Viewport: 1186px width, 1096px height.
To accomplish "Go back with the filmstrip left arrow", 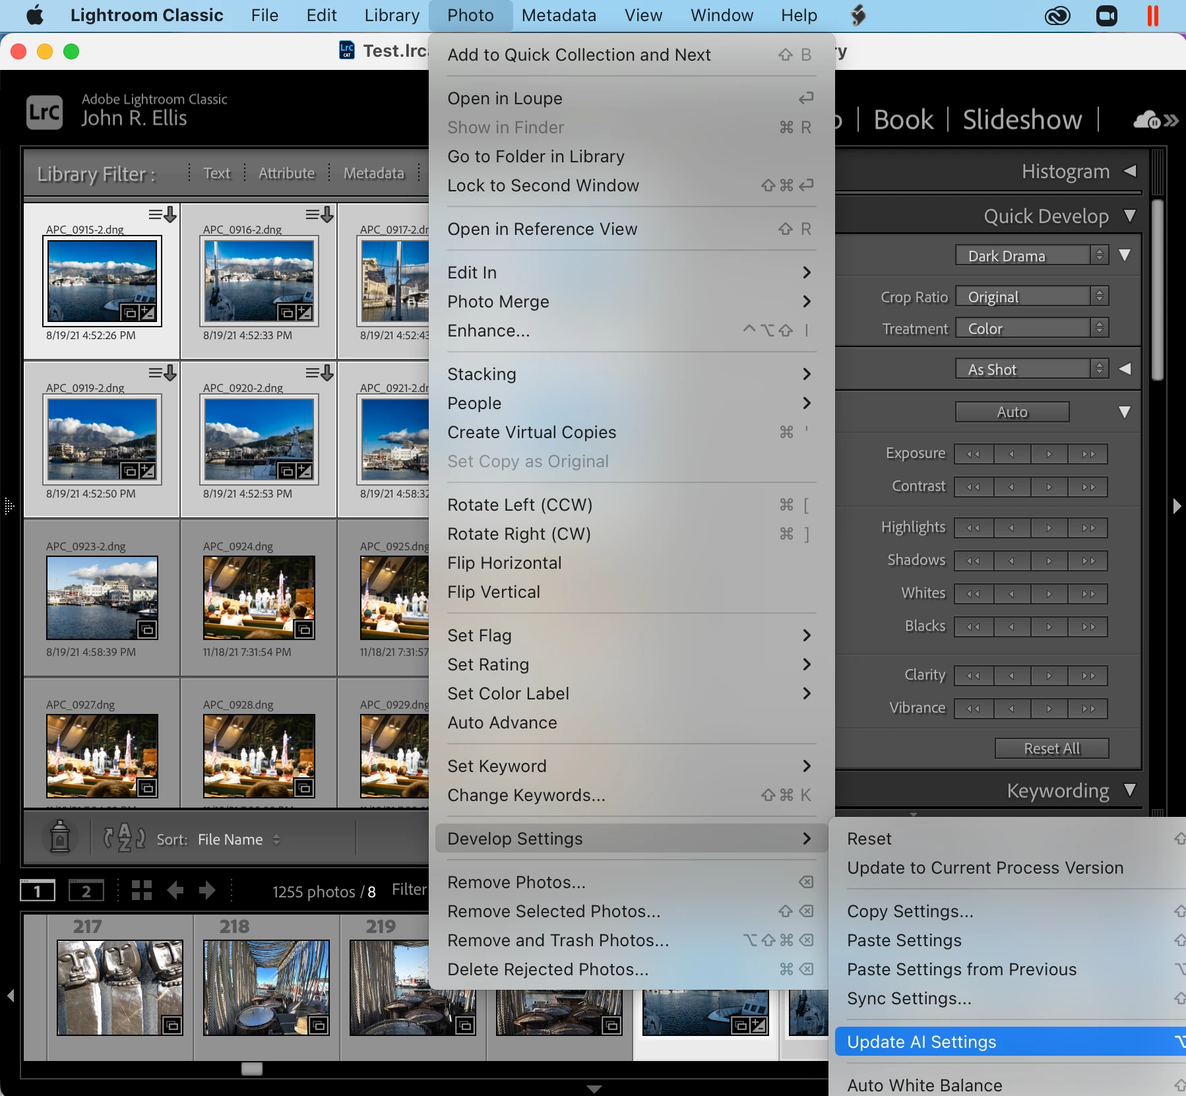I will [x=175, y=890].
